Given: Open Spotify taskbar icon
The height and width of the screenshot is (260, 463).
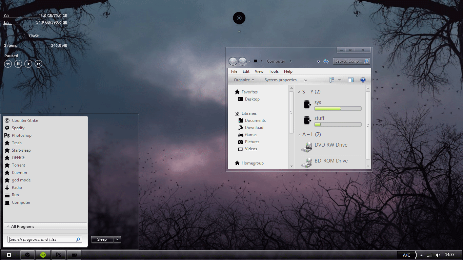Looking at the screenshot, I should (43, 255).
